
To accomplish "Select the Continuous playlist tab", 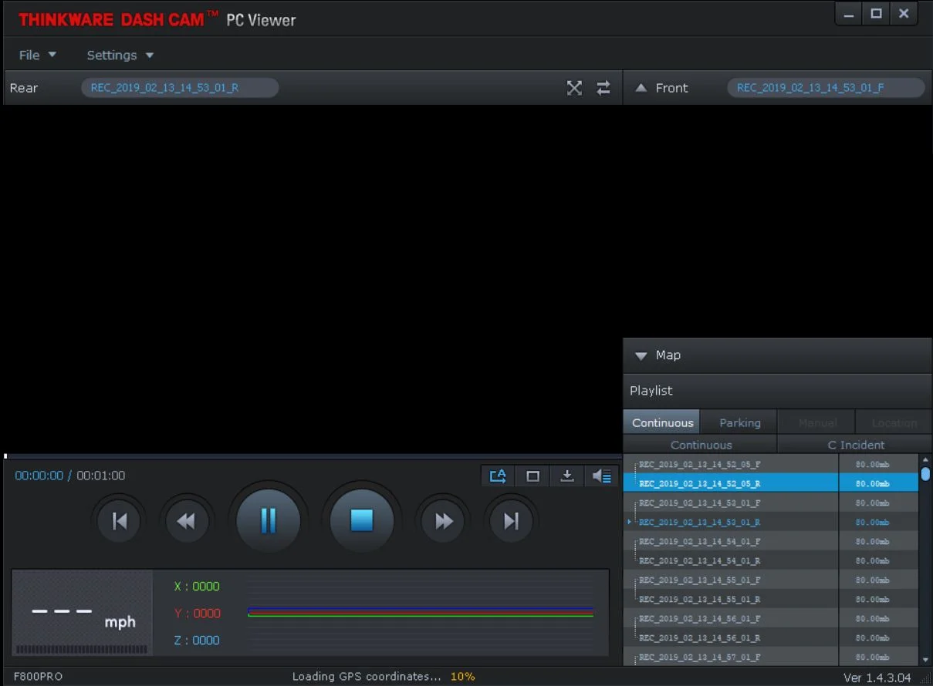I will point(662,422).
